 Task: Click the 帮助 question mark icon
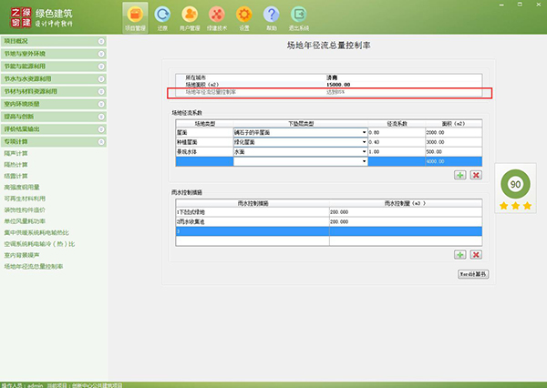click(x=271, y=17)
